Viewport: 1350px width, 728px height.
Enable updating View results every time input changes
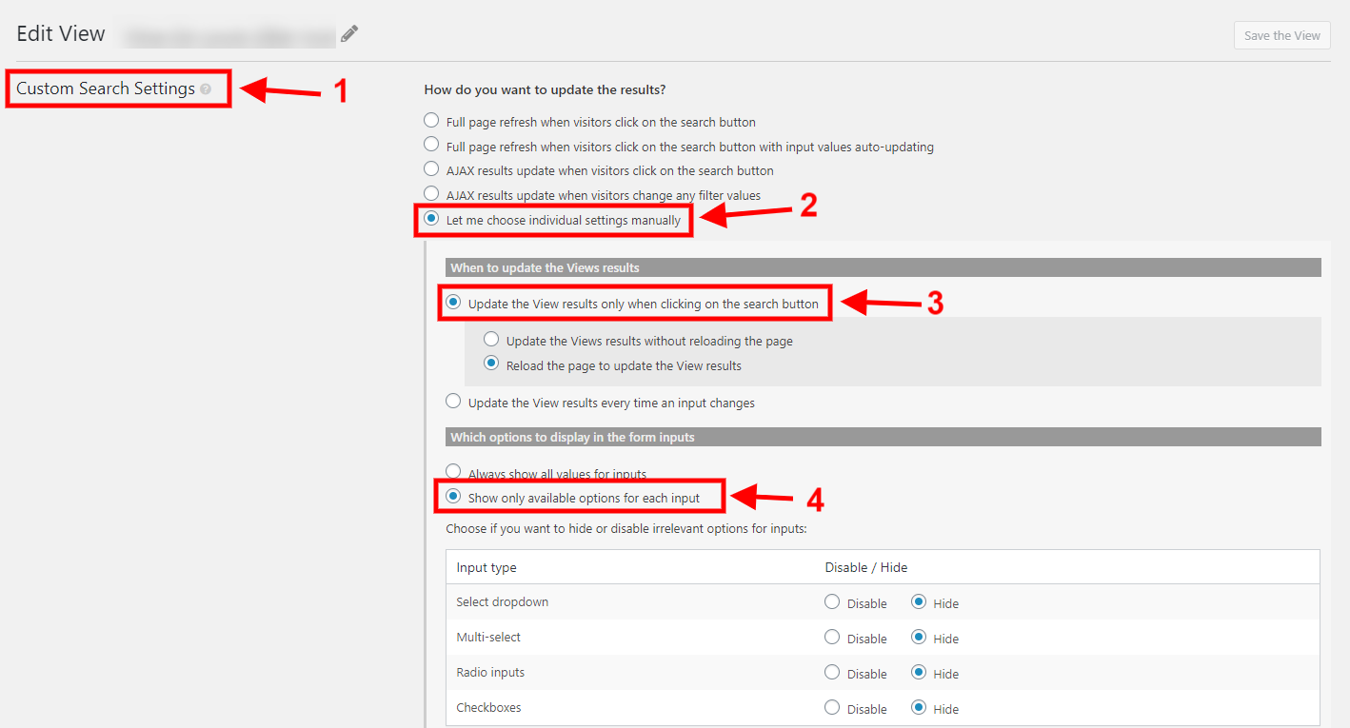pyautogui.click(x=453, y=401)
